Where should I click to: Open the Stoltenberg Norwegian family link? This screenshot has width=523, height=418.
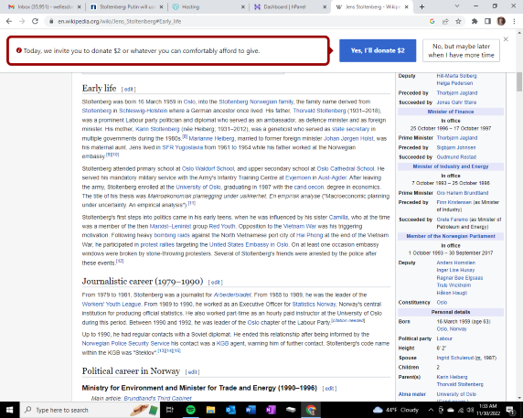coord(256,102)
